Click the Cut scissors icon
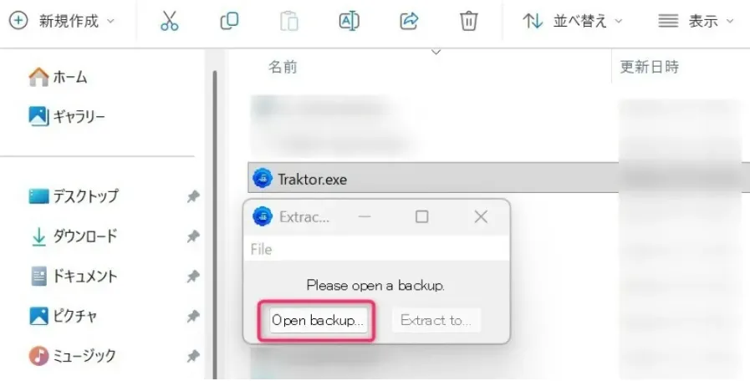Viewport: 750px width, 381px height. 170,21
